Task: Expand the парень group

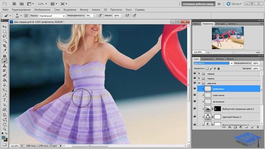Action: (x=199, y=78)
